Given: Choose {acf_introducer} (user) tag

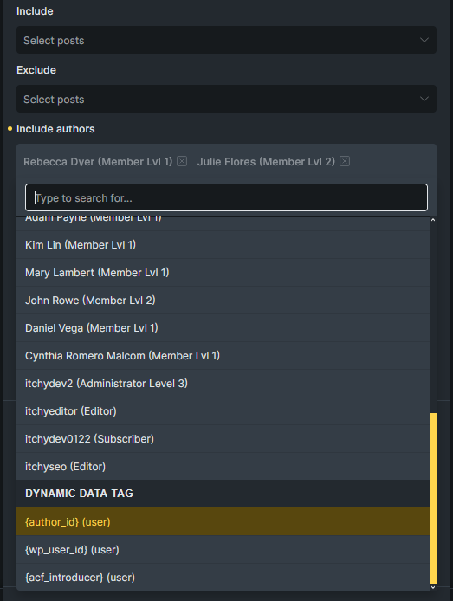Looking at the screenshot, I should 223,578.
